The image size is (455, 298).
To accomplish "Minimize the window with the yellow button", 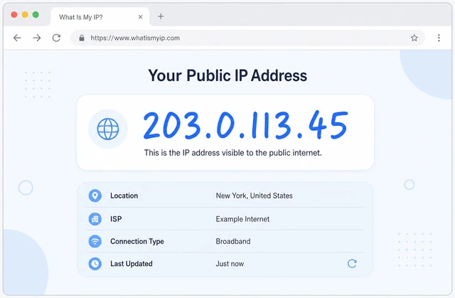I will (25, 14).
